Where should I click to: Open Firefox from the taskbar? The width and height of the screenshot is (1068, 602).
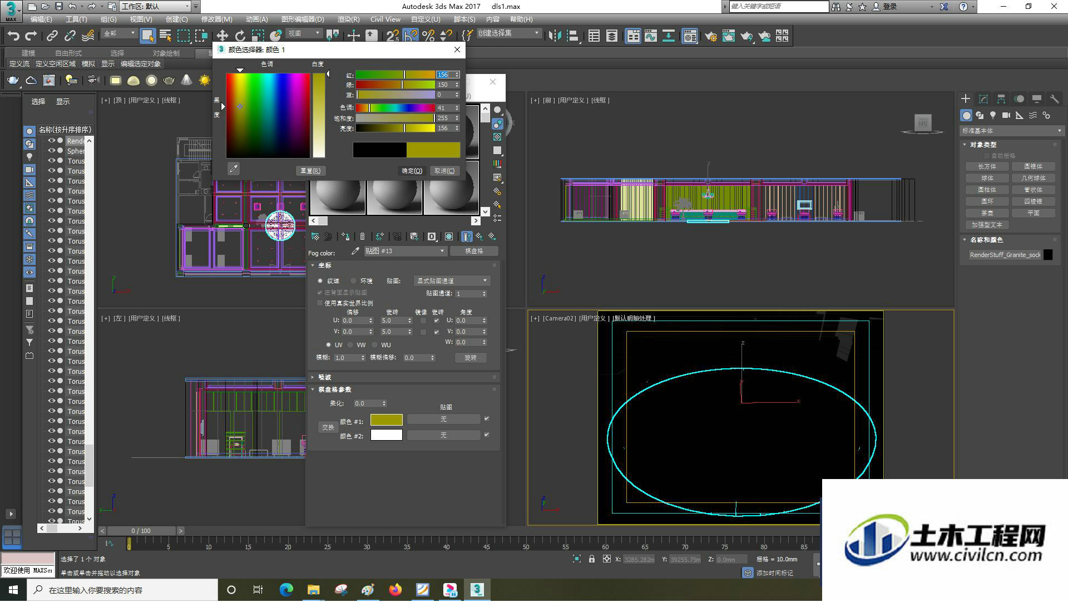coord(395,590)
